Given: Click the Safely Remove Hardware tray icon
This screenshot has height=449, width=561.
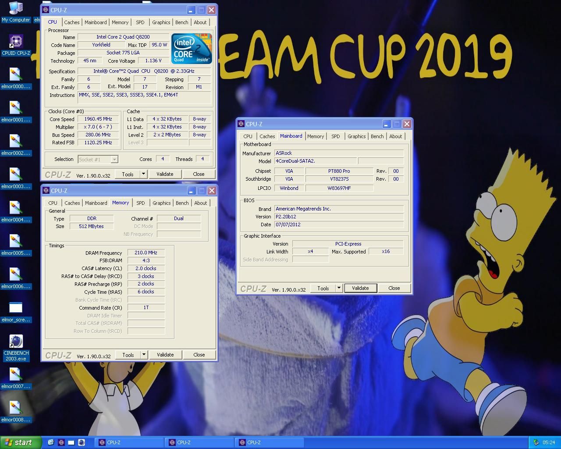Looking at the screenshot, I should [536, 442].
